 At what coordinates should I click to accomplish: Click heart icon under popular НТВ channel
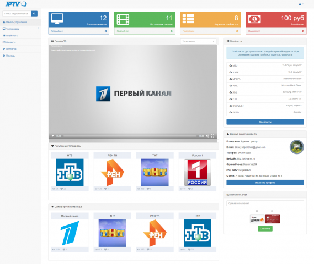click(62, 189)
